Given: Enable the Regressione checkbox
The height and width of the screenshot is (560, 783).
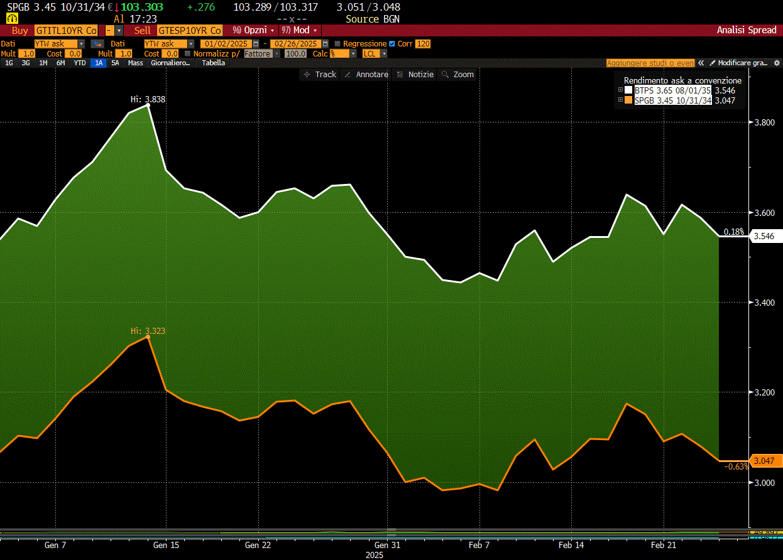Looking at the screenshot, I should pos(337,44).
